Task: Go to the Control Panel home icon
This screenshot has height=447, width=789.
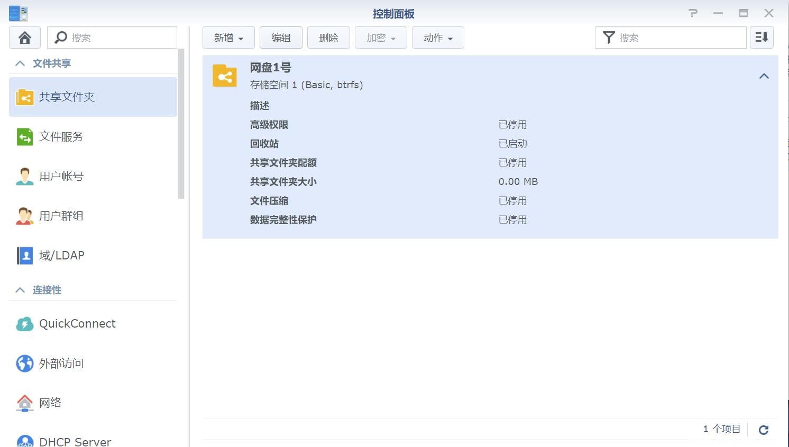Action: click(x=25, y=38)
